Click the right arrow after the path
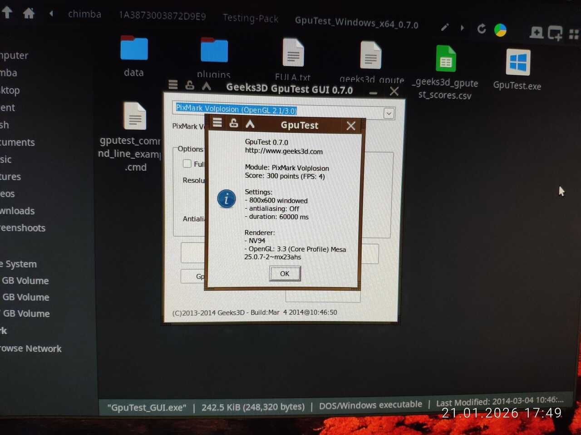This screenshot has height=435, width=581. coord(462,28)
